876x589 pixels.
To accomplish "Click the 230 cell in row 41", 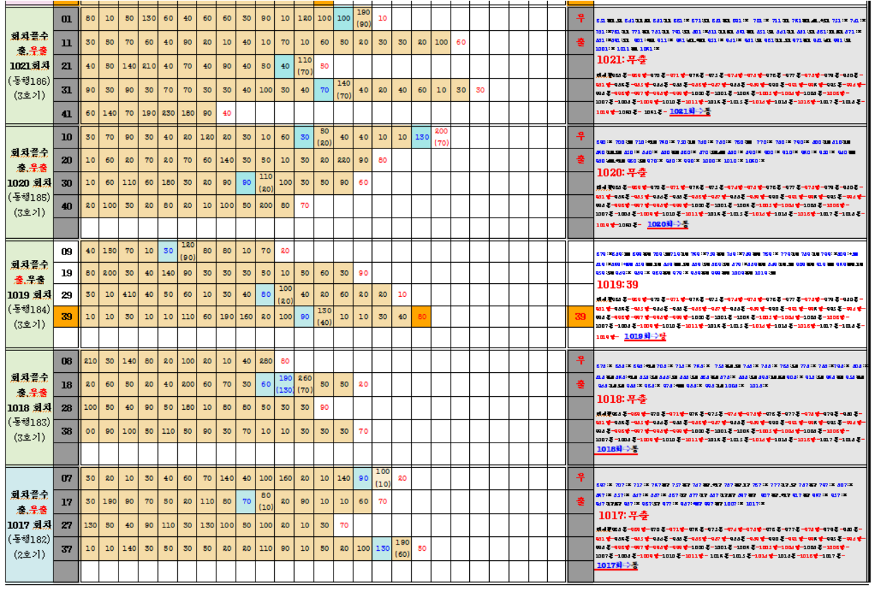I will pos(168,113).
